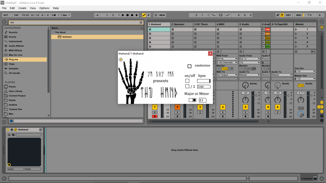
Task: Toggle the Punch-In switch icon
Action: point(213,15)
